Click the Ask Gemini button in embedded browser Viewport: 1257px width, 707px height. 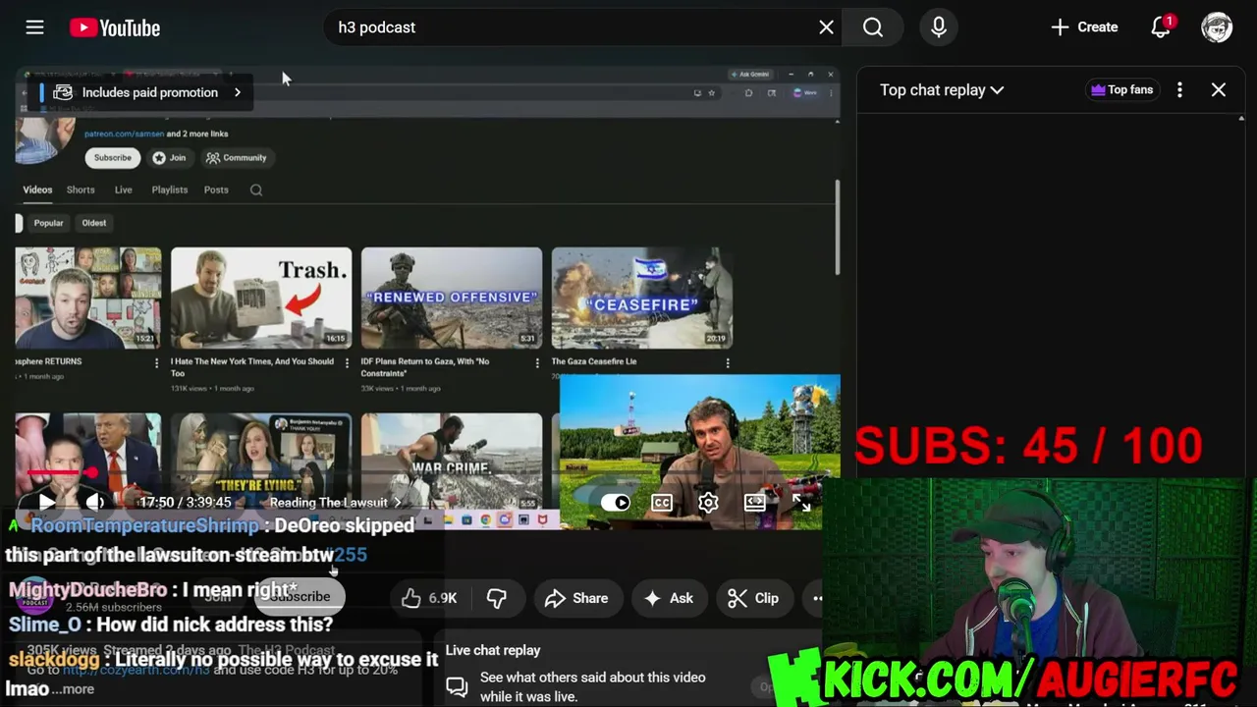(x=748, y=75)
